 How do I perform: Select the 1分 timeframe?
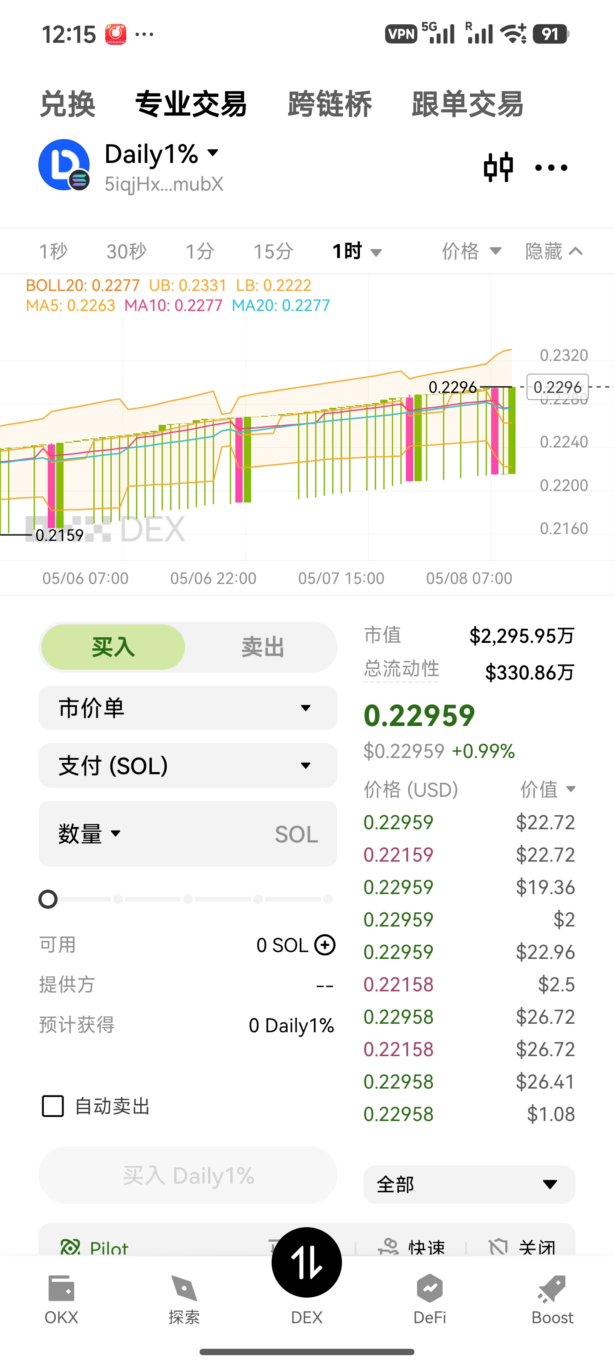coord(200,251)
